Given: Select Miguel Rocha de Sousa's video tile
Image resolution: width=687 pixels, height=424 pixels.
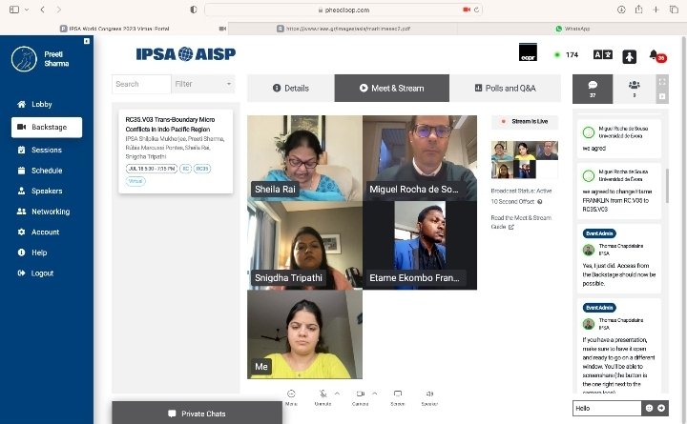Looking at the screenshot, I should 420,158.
